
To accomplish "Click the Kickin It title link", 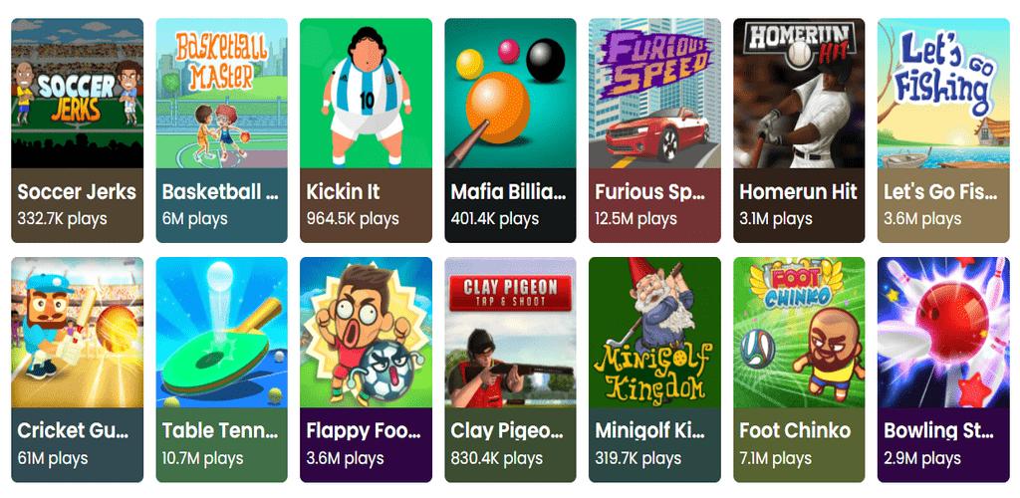I will 343,192.
